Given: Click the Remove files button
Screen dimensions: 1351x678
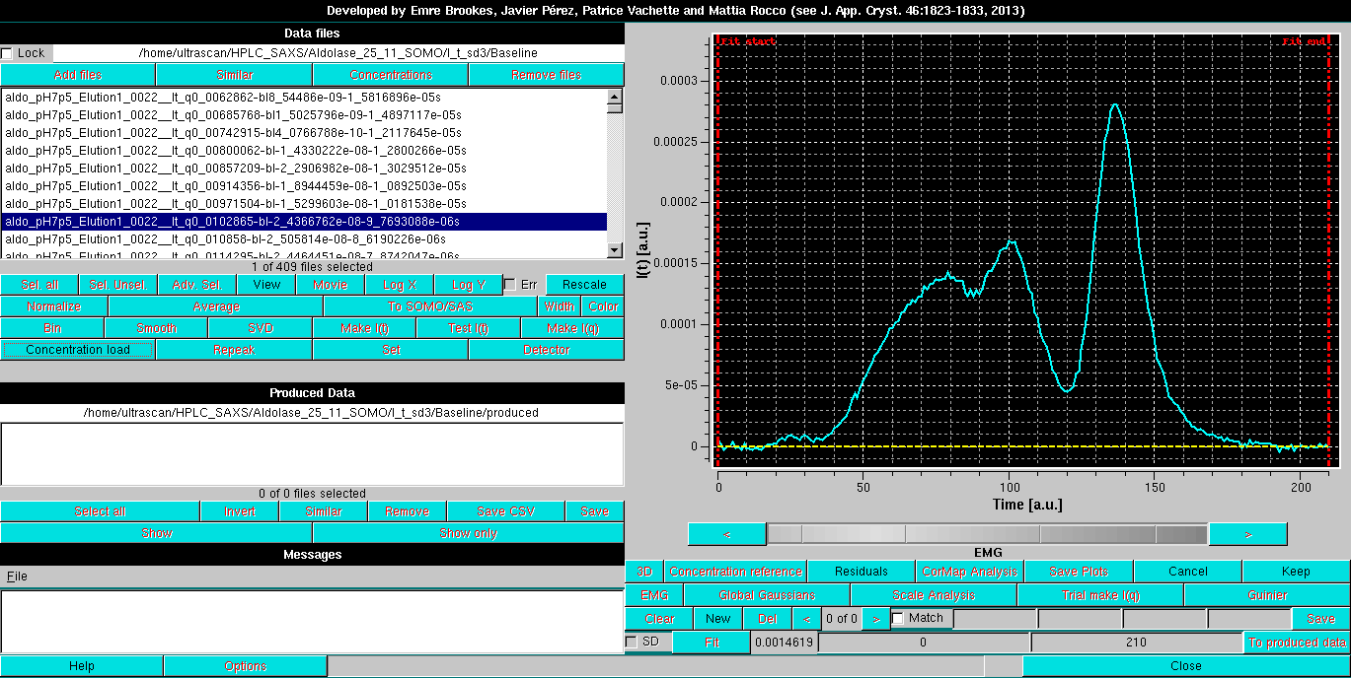Looking at the screenshot, I should coord(546,74).
